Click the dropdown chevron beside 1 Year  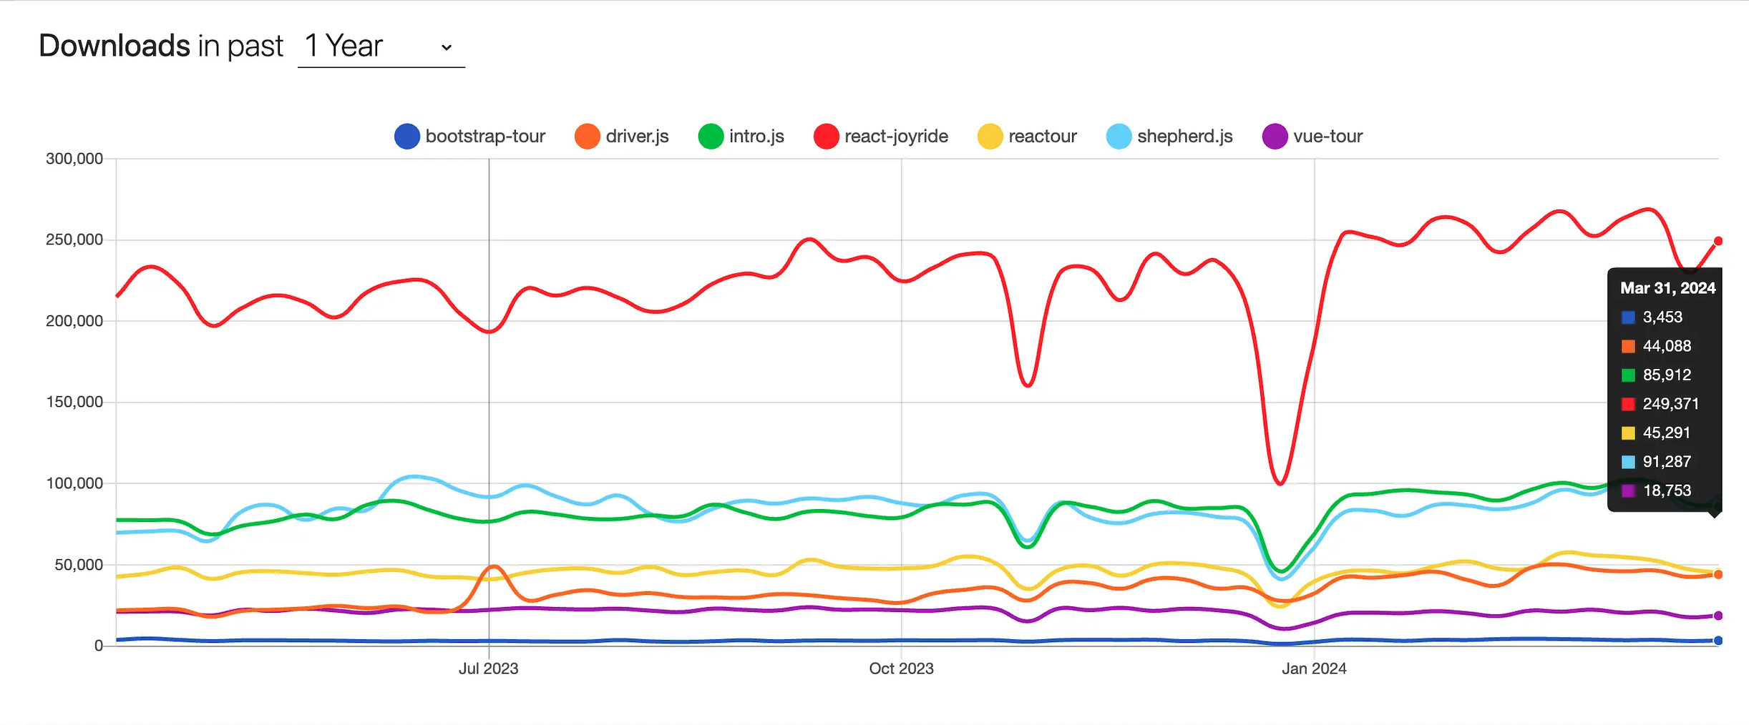(447, 48)
